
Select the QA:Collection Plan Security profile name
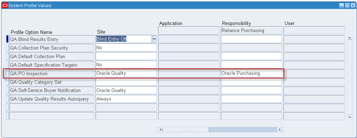point(52,48)
